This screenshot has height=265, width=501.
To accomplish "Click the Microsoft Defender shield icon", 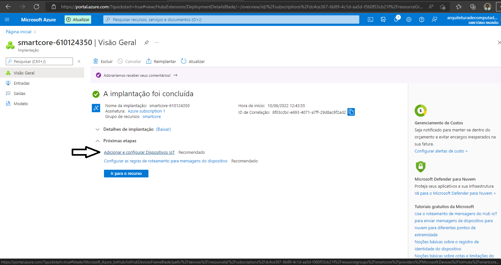I will click(x=420, y=167).
